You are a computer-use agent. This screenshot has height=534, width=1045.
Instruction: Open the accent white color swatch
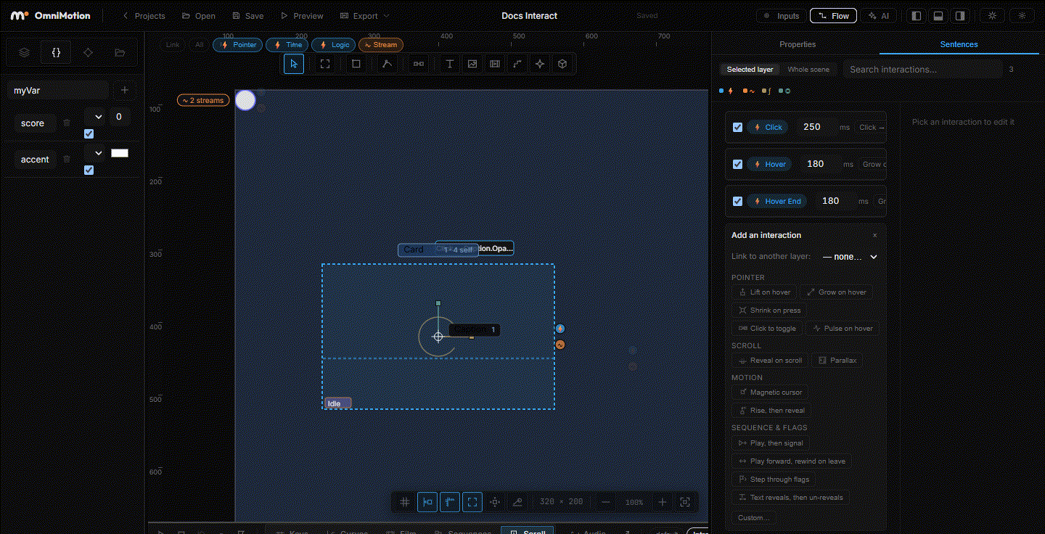120,153
